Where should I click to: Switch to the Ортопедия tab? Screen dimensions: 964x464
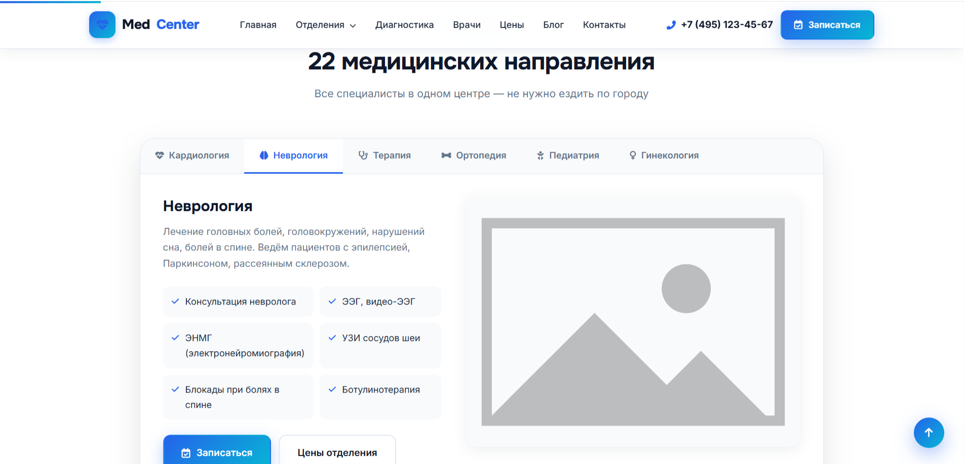(x=474, y=156)
